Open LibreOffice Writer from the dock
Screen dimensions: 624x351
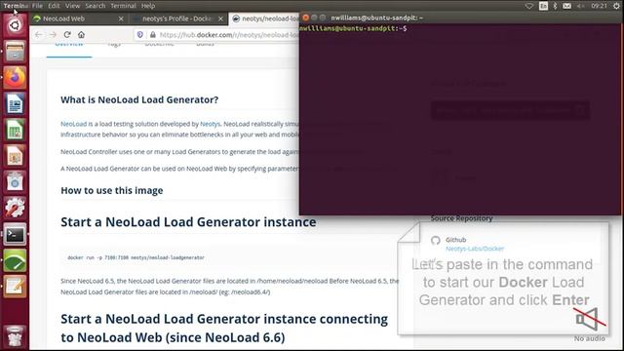[x=15, y=103]
